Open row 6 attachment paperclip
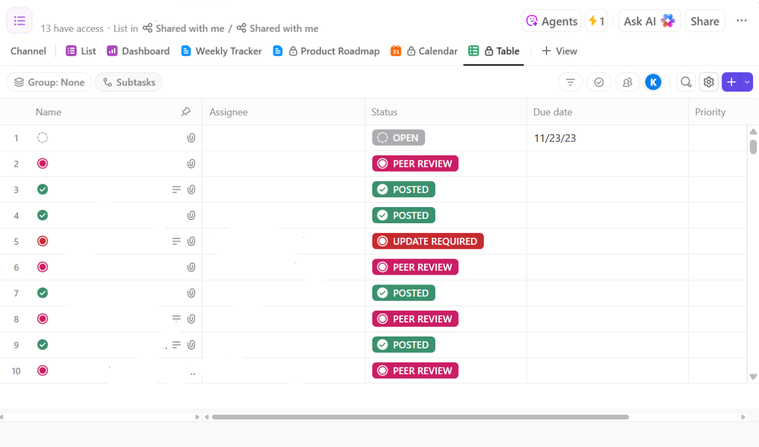759x447 pixels. pos(191,267)
